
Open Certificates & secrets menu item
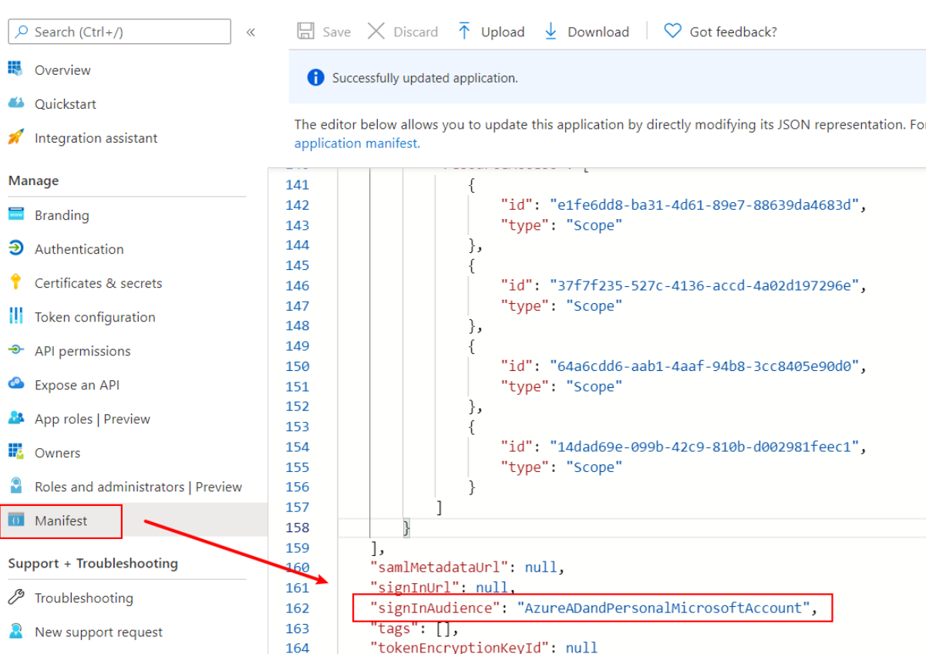point(98,283)
